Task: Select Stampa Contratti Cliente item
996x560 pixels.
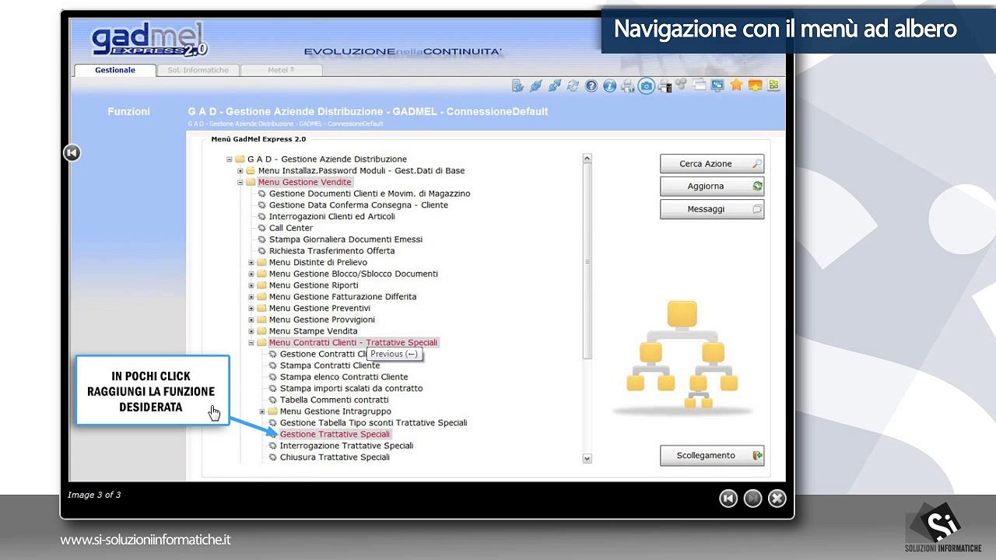Action: click(330, 366)
